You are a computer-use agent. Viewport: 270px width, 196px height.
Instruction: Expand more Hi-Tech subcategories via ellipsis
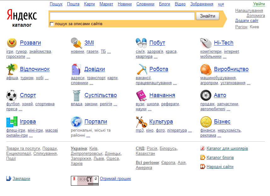225,57
